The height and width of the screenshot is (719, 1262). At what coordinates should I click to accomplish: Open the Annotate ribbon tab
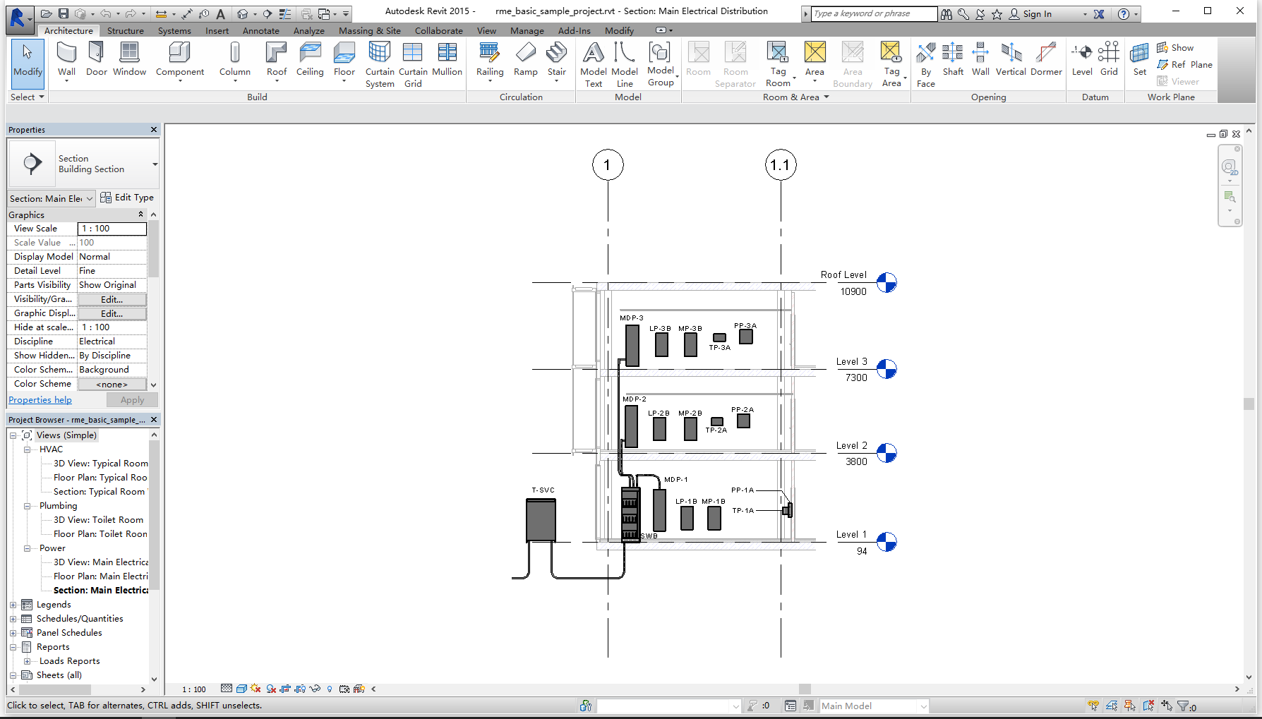point(260,30)
